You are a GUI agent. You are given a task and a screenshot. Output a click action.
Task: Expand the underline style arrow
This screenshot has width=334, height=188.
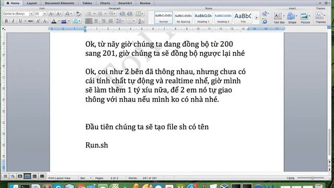[x=26, y=21]
